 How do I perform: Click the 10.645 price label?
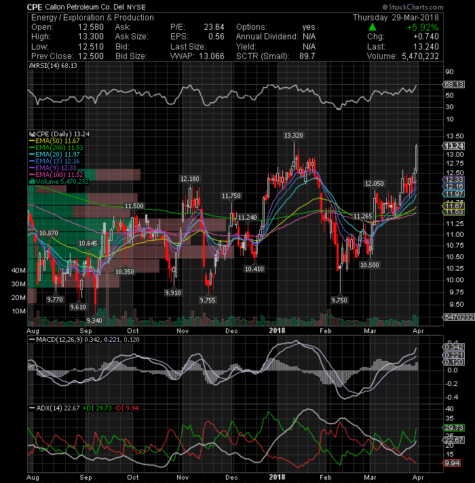88,244
